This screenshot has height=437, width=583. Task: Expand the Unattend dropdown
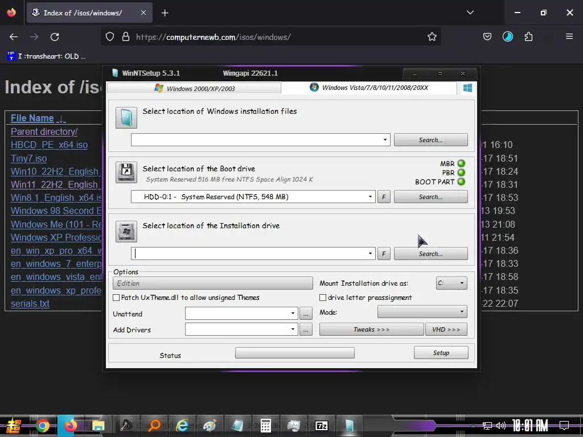[x=293, y=314]
